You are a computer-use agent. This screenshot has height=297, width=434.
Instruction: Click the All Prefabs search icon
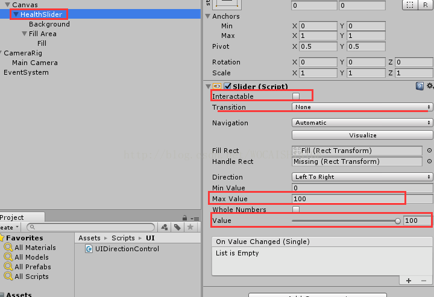click(x=8, y=267)
